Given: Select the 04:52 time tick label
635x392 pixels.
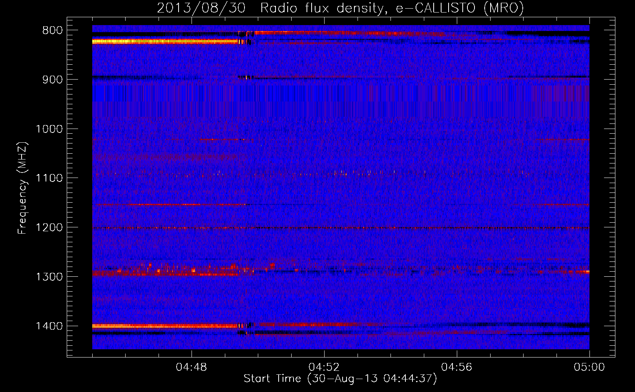Looking at the screenshot, I should point(324,367).
